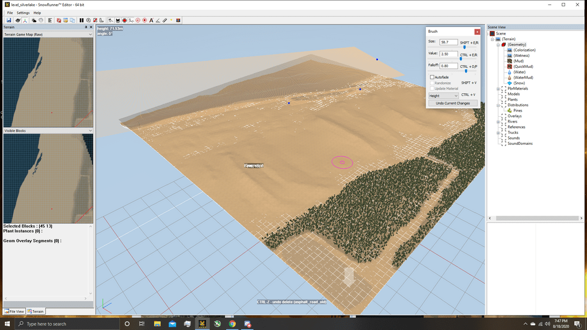Select the (Snow) layer icon

(x=510, y=83)
